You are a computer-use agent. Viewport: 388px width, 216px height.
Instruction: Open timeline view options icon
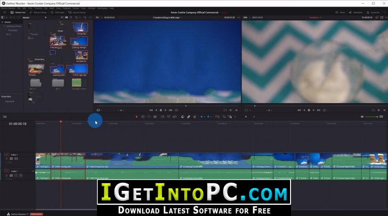(x=5, y=117)
